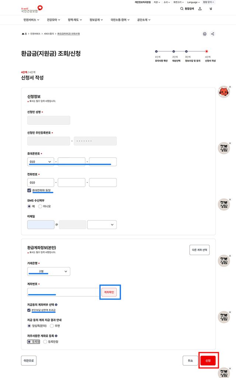The image size is (236, 378).
Task: Open the 국민소통·참여 menu
Action: coord(120,20)
